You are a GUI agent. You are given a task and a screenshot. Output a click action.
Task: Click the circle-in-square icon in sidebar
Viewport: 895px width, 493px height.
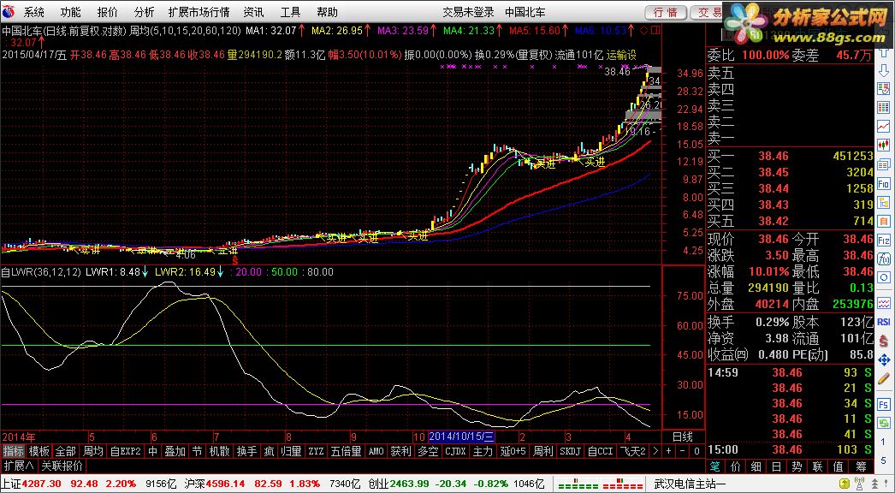(x=884, y=278)
